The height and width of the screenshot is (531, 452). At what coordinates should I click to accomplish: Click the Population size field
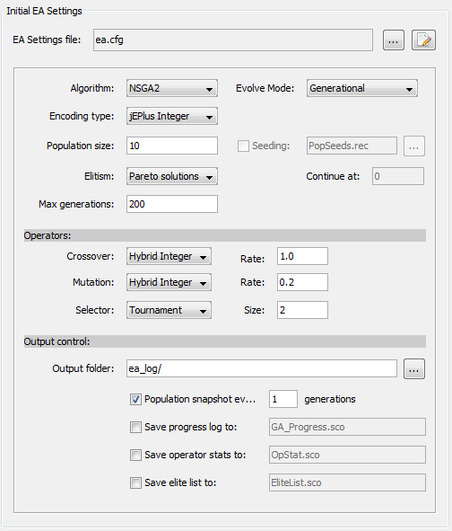(172, 146)
